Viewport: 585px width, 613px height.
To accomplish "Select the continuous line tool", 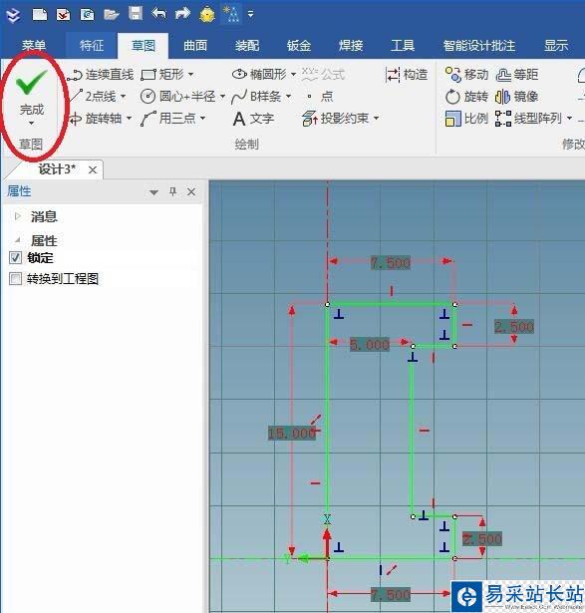I will click(100, 75).
